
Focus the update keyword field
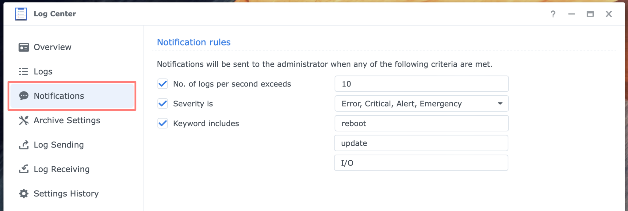[x=421, y=143]
